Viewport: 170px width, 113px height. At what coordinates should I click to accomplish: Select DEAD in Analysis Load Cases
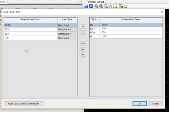pos(31,25)
